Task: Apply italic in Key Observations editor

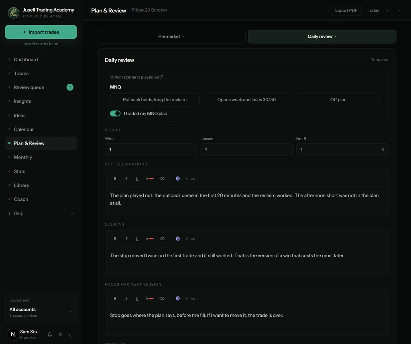Action: pyautogui.click(x=126, y=179)
